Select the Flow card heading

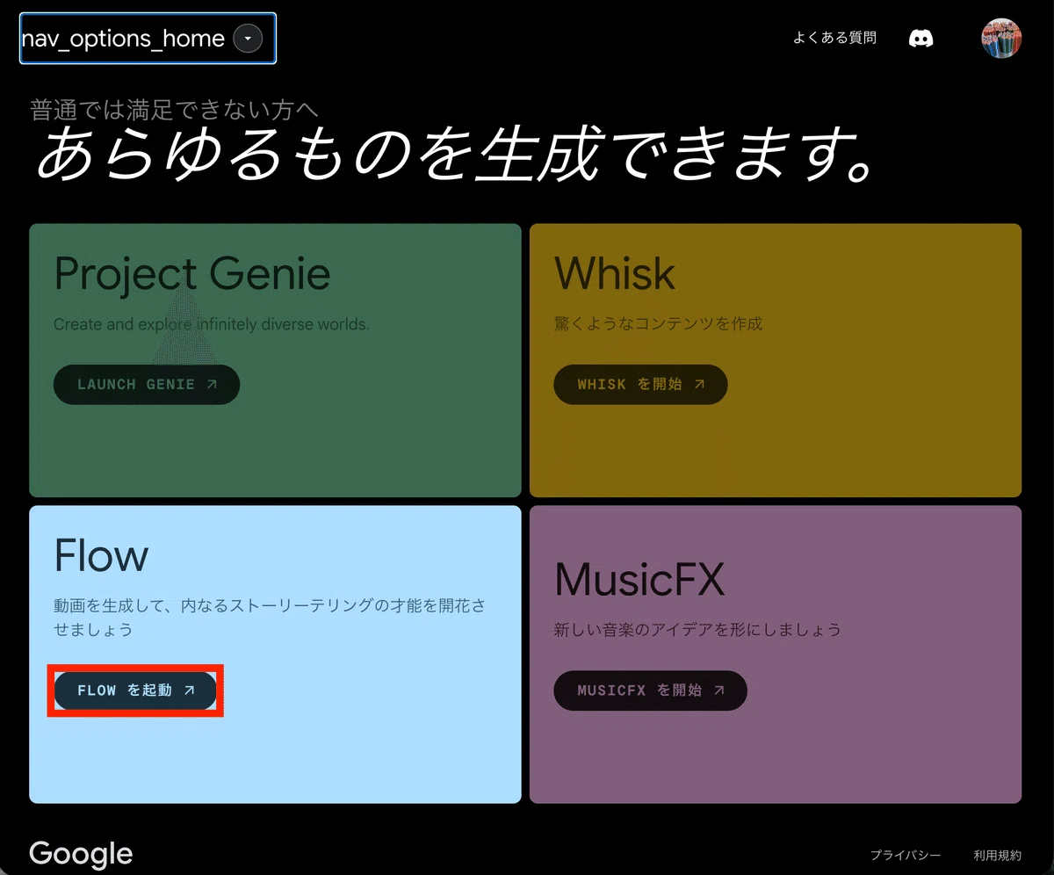(101, 555)
